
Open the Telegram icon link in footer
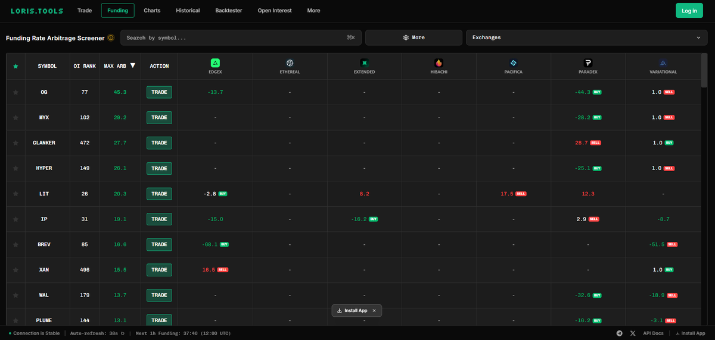pos(620,333)
